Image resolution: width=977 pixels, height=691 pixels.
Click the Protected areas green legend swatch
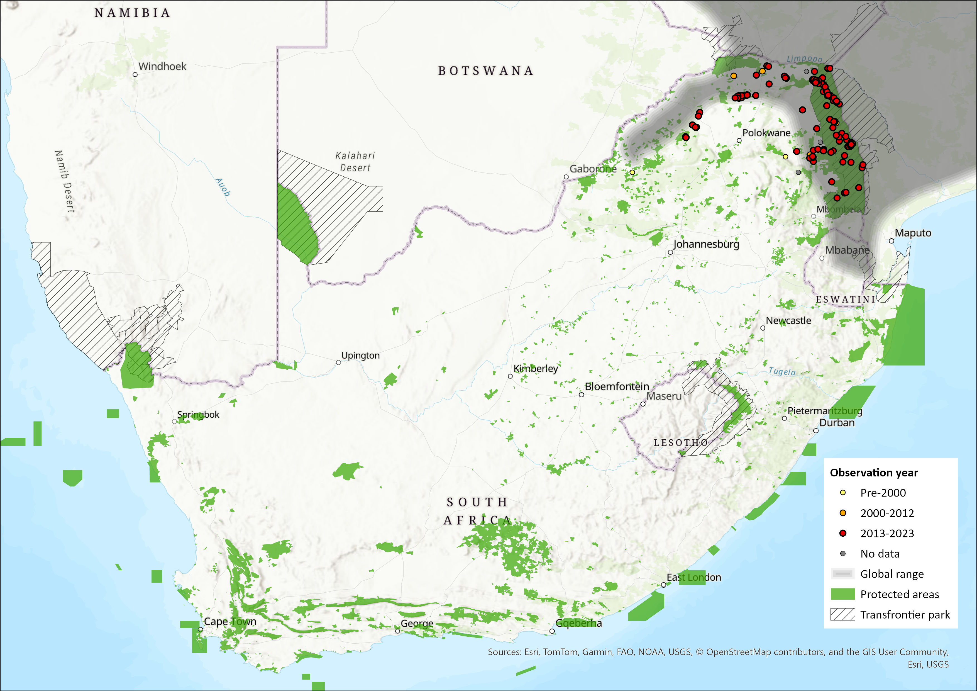(x=842, y=594)
